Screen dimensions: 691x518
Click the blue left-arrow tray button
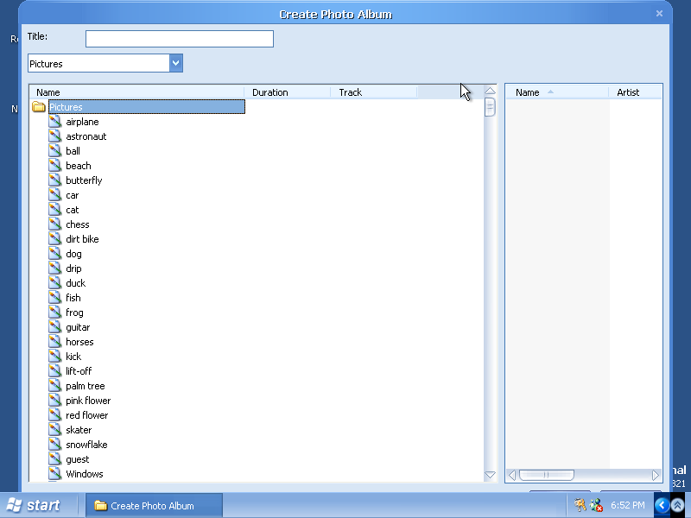tap(662, 505)
